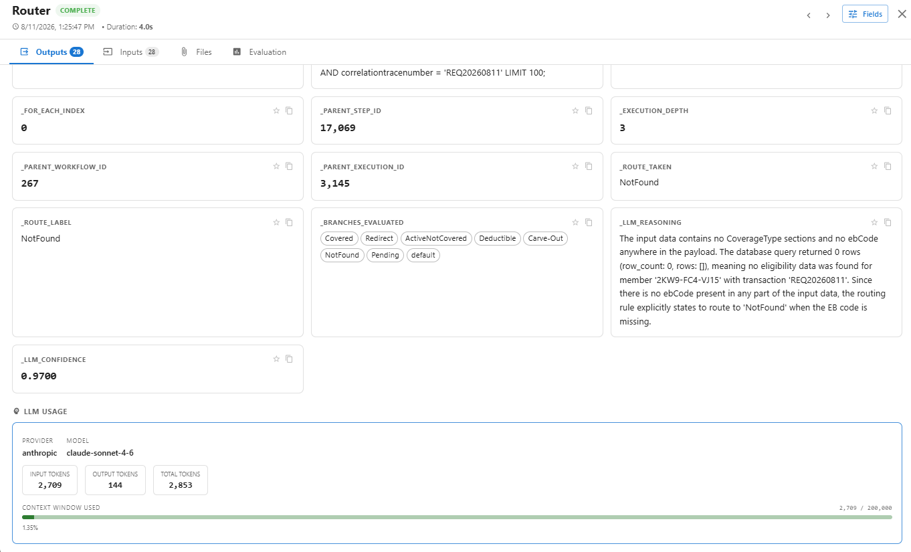This screenshot has height=552, width=911.
Task: Click the Output Tokens value 144
Action: click(x=115, y=485)
